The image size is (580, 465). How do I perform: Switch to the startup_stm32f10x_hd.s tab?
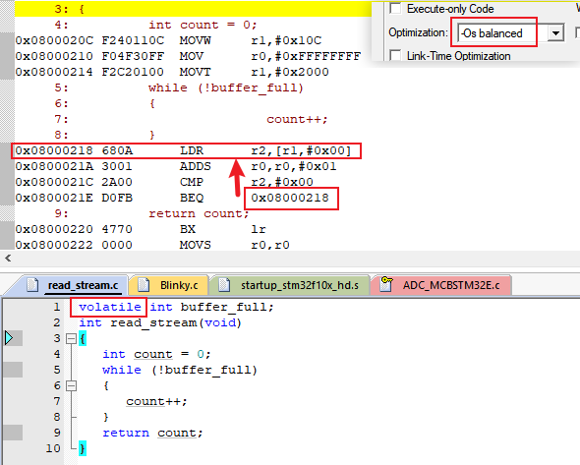click(x=290, y=285)
